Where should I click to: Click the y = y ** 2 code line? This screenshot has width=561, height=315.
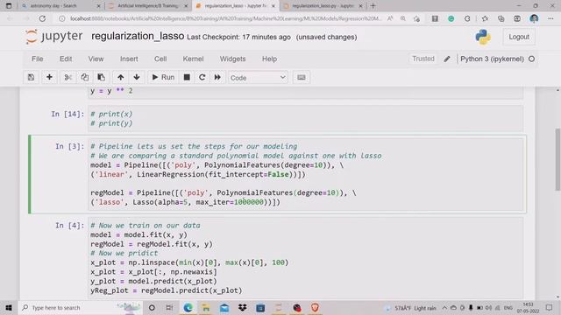(x=111, y=91)
